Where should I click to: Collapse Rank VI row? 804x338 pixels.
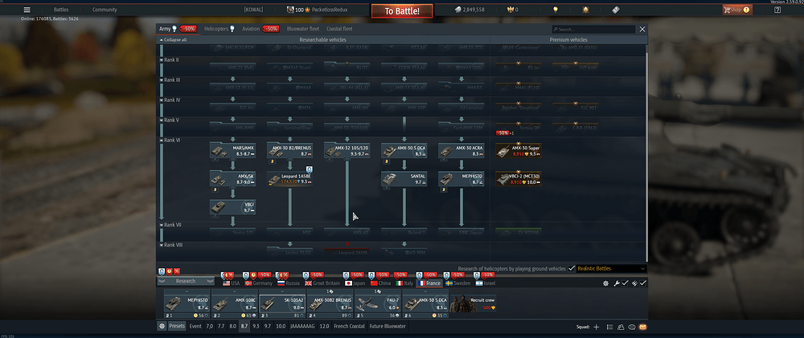(170, 140)
